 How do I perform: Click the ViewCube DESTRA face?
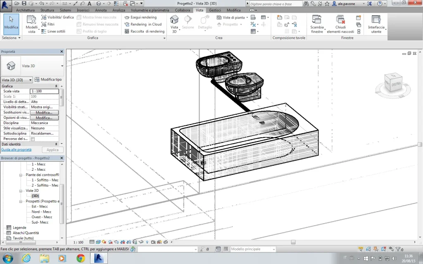click(396, 85)
